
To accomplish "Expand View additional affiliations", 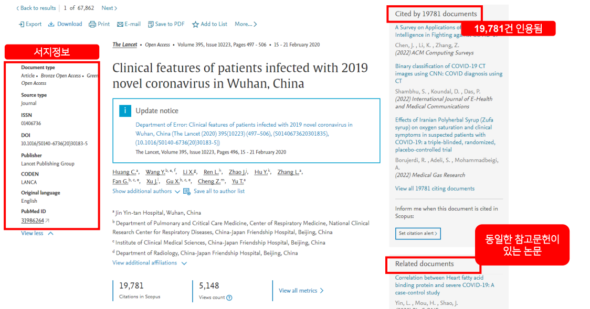I will pos(149,263).
